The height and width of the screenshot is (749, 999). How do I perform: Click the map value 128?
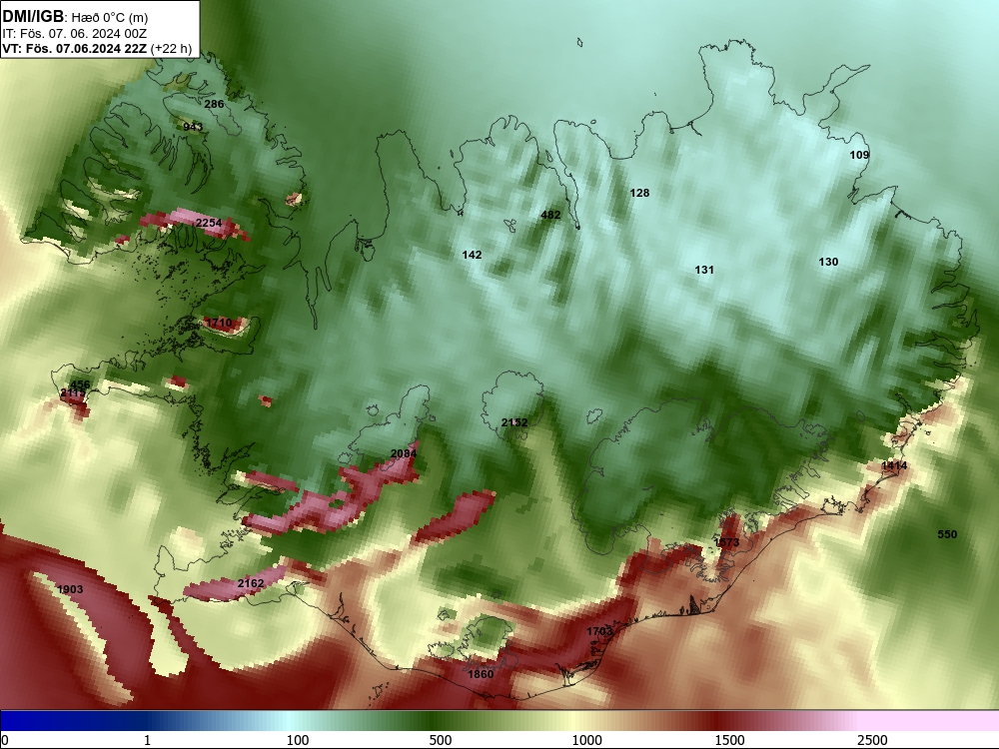coord(639,193)
